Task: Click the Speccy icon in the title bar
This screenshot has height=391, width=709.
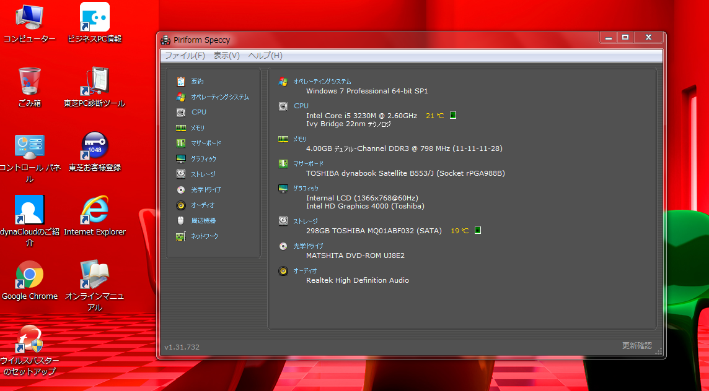Action: (x=165, y=40)
